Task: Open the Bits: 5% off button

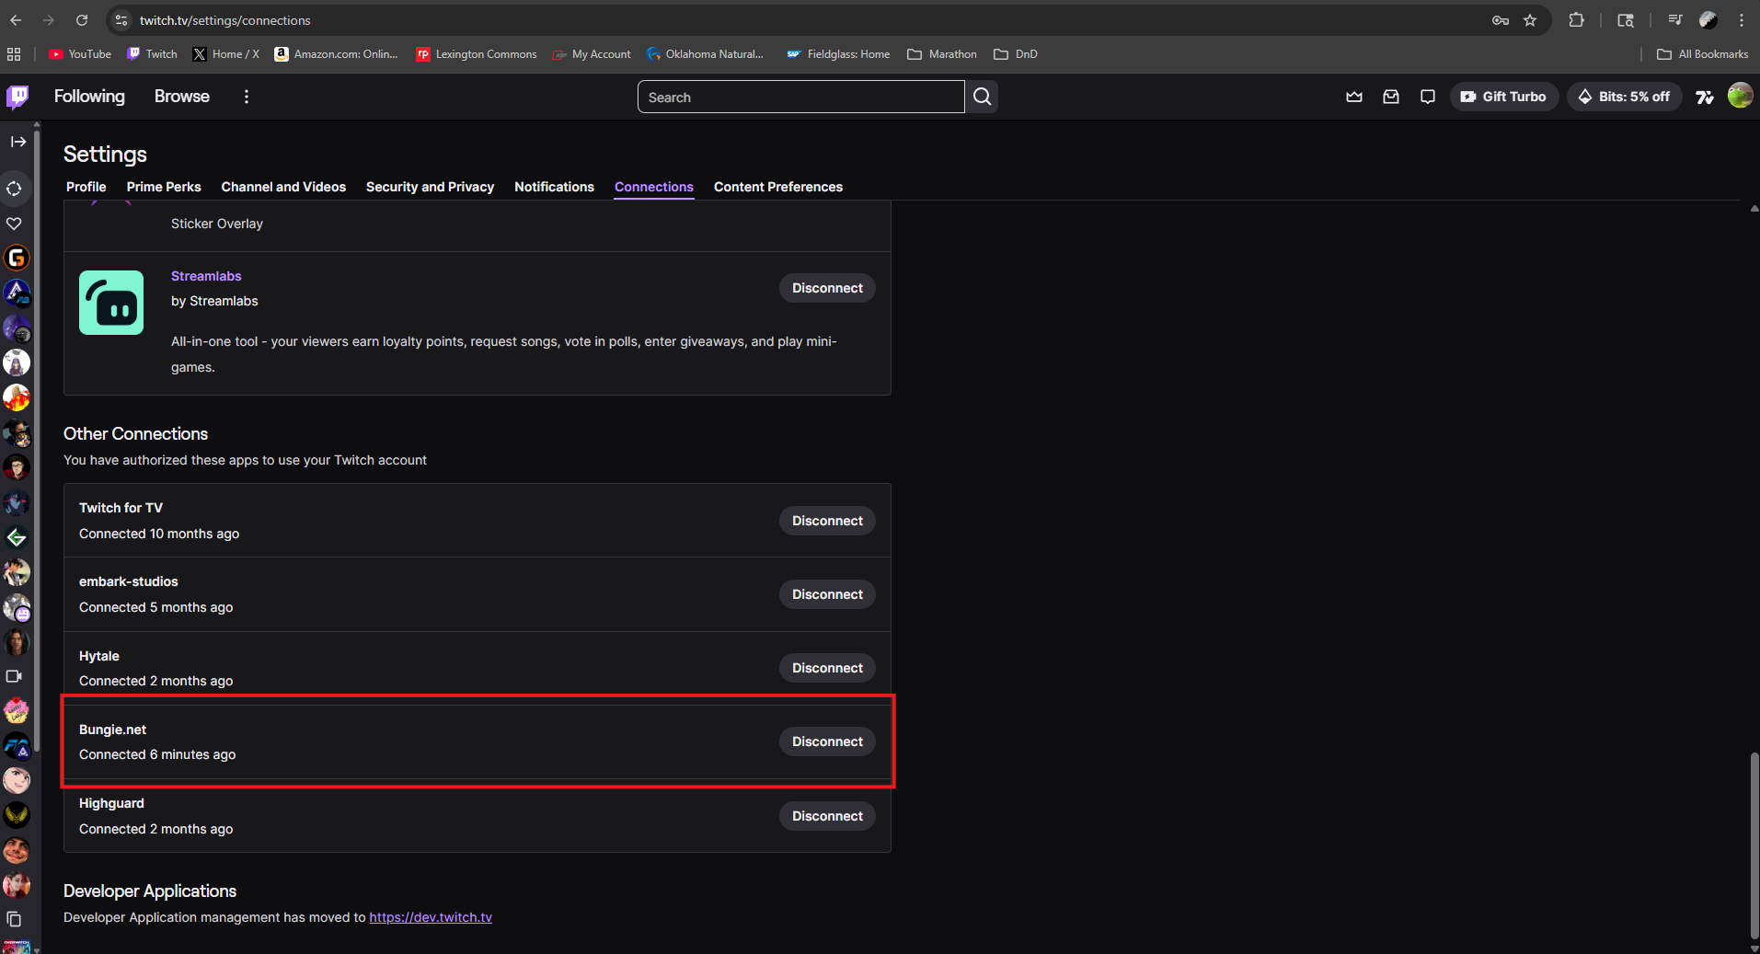Action: point(1624,97)
